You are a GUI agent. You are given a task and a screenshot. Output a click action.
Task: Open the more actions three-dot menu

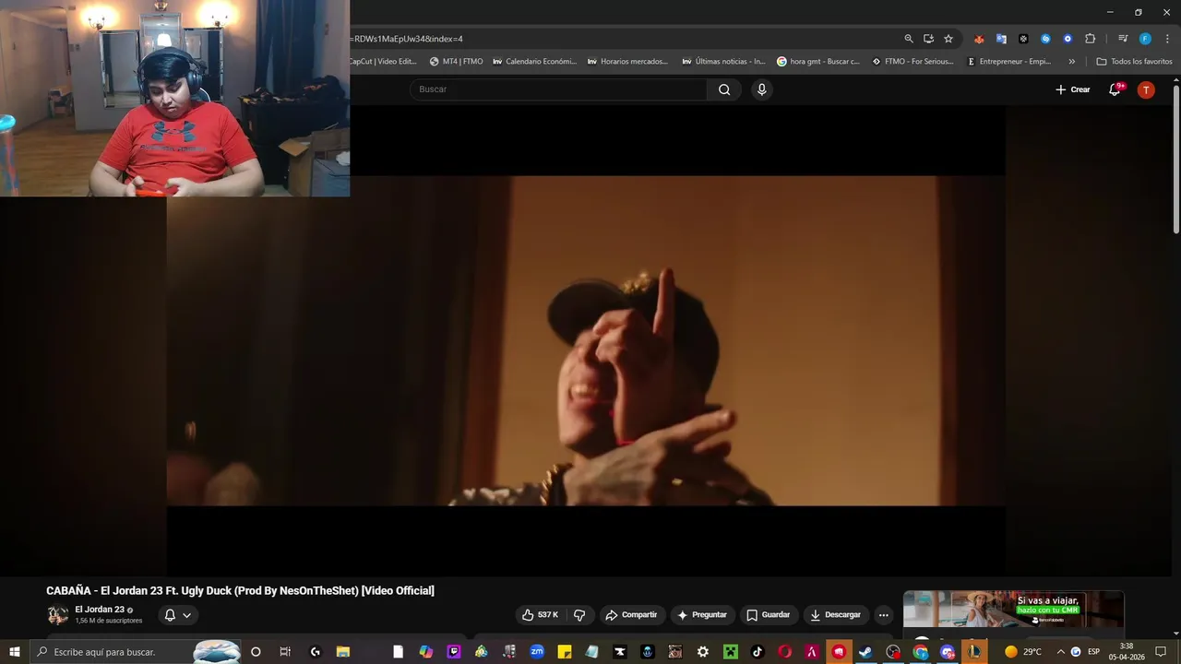[x=883, y=615]
